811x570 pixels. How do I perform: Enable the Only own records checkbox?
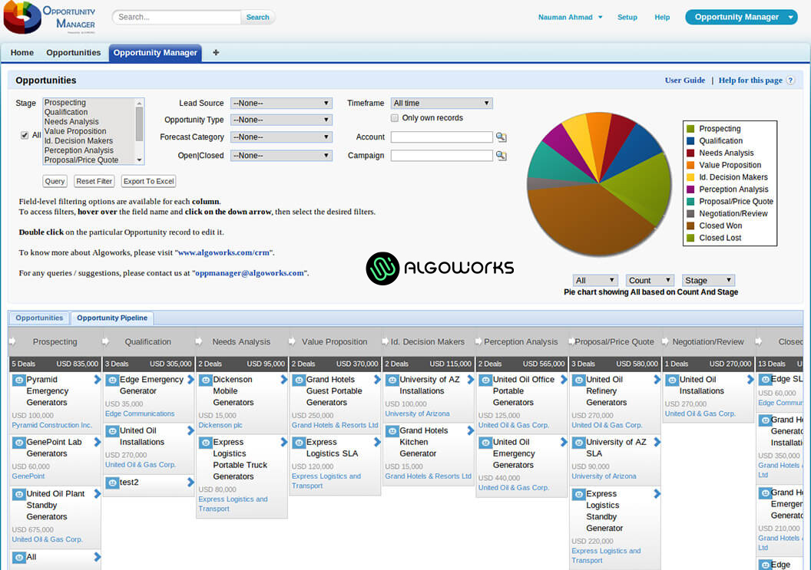[x=395, y=118]
